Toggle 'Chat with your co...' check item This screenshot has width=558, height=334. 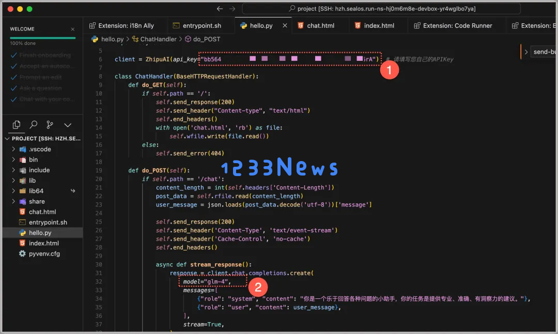(43, 99)
